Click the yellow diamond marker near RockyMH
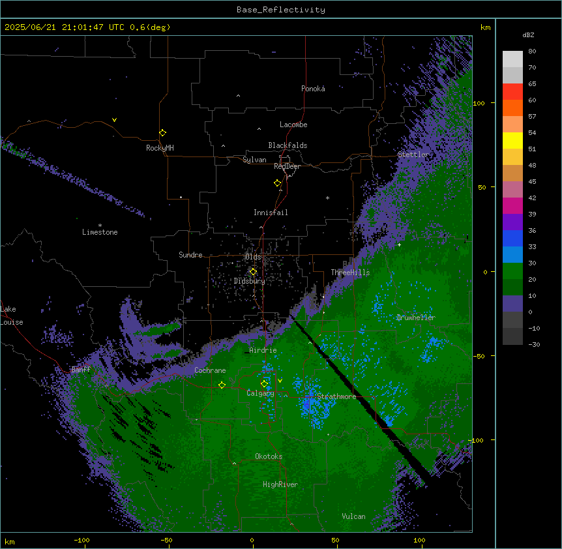Screen dimensions: 562x549 tap(163, 132)
